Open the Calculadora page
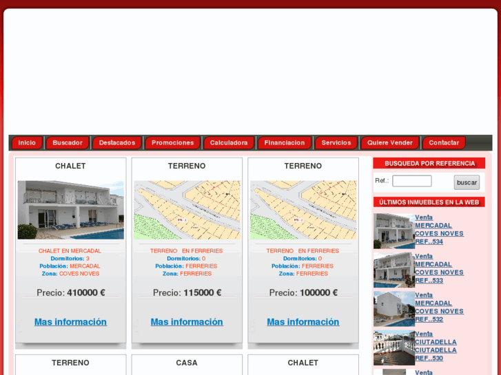 (x=229, y=142)
